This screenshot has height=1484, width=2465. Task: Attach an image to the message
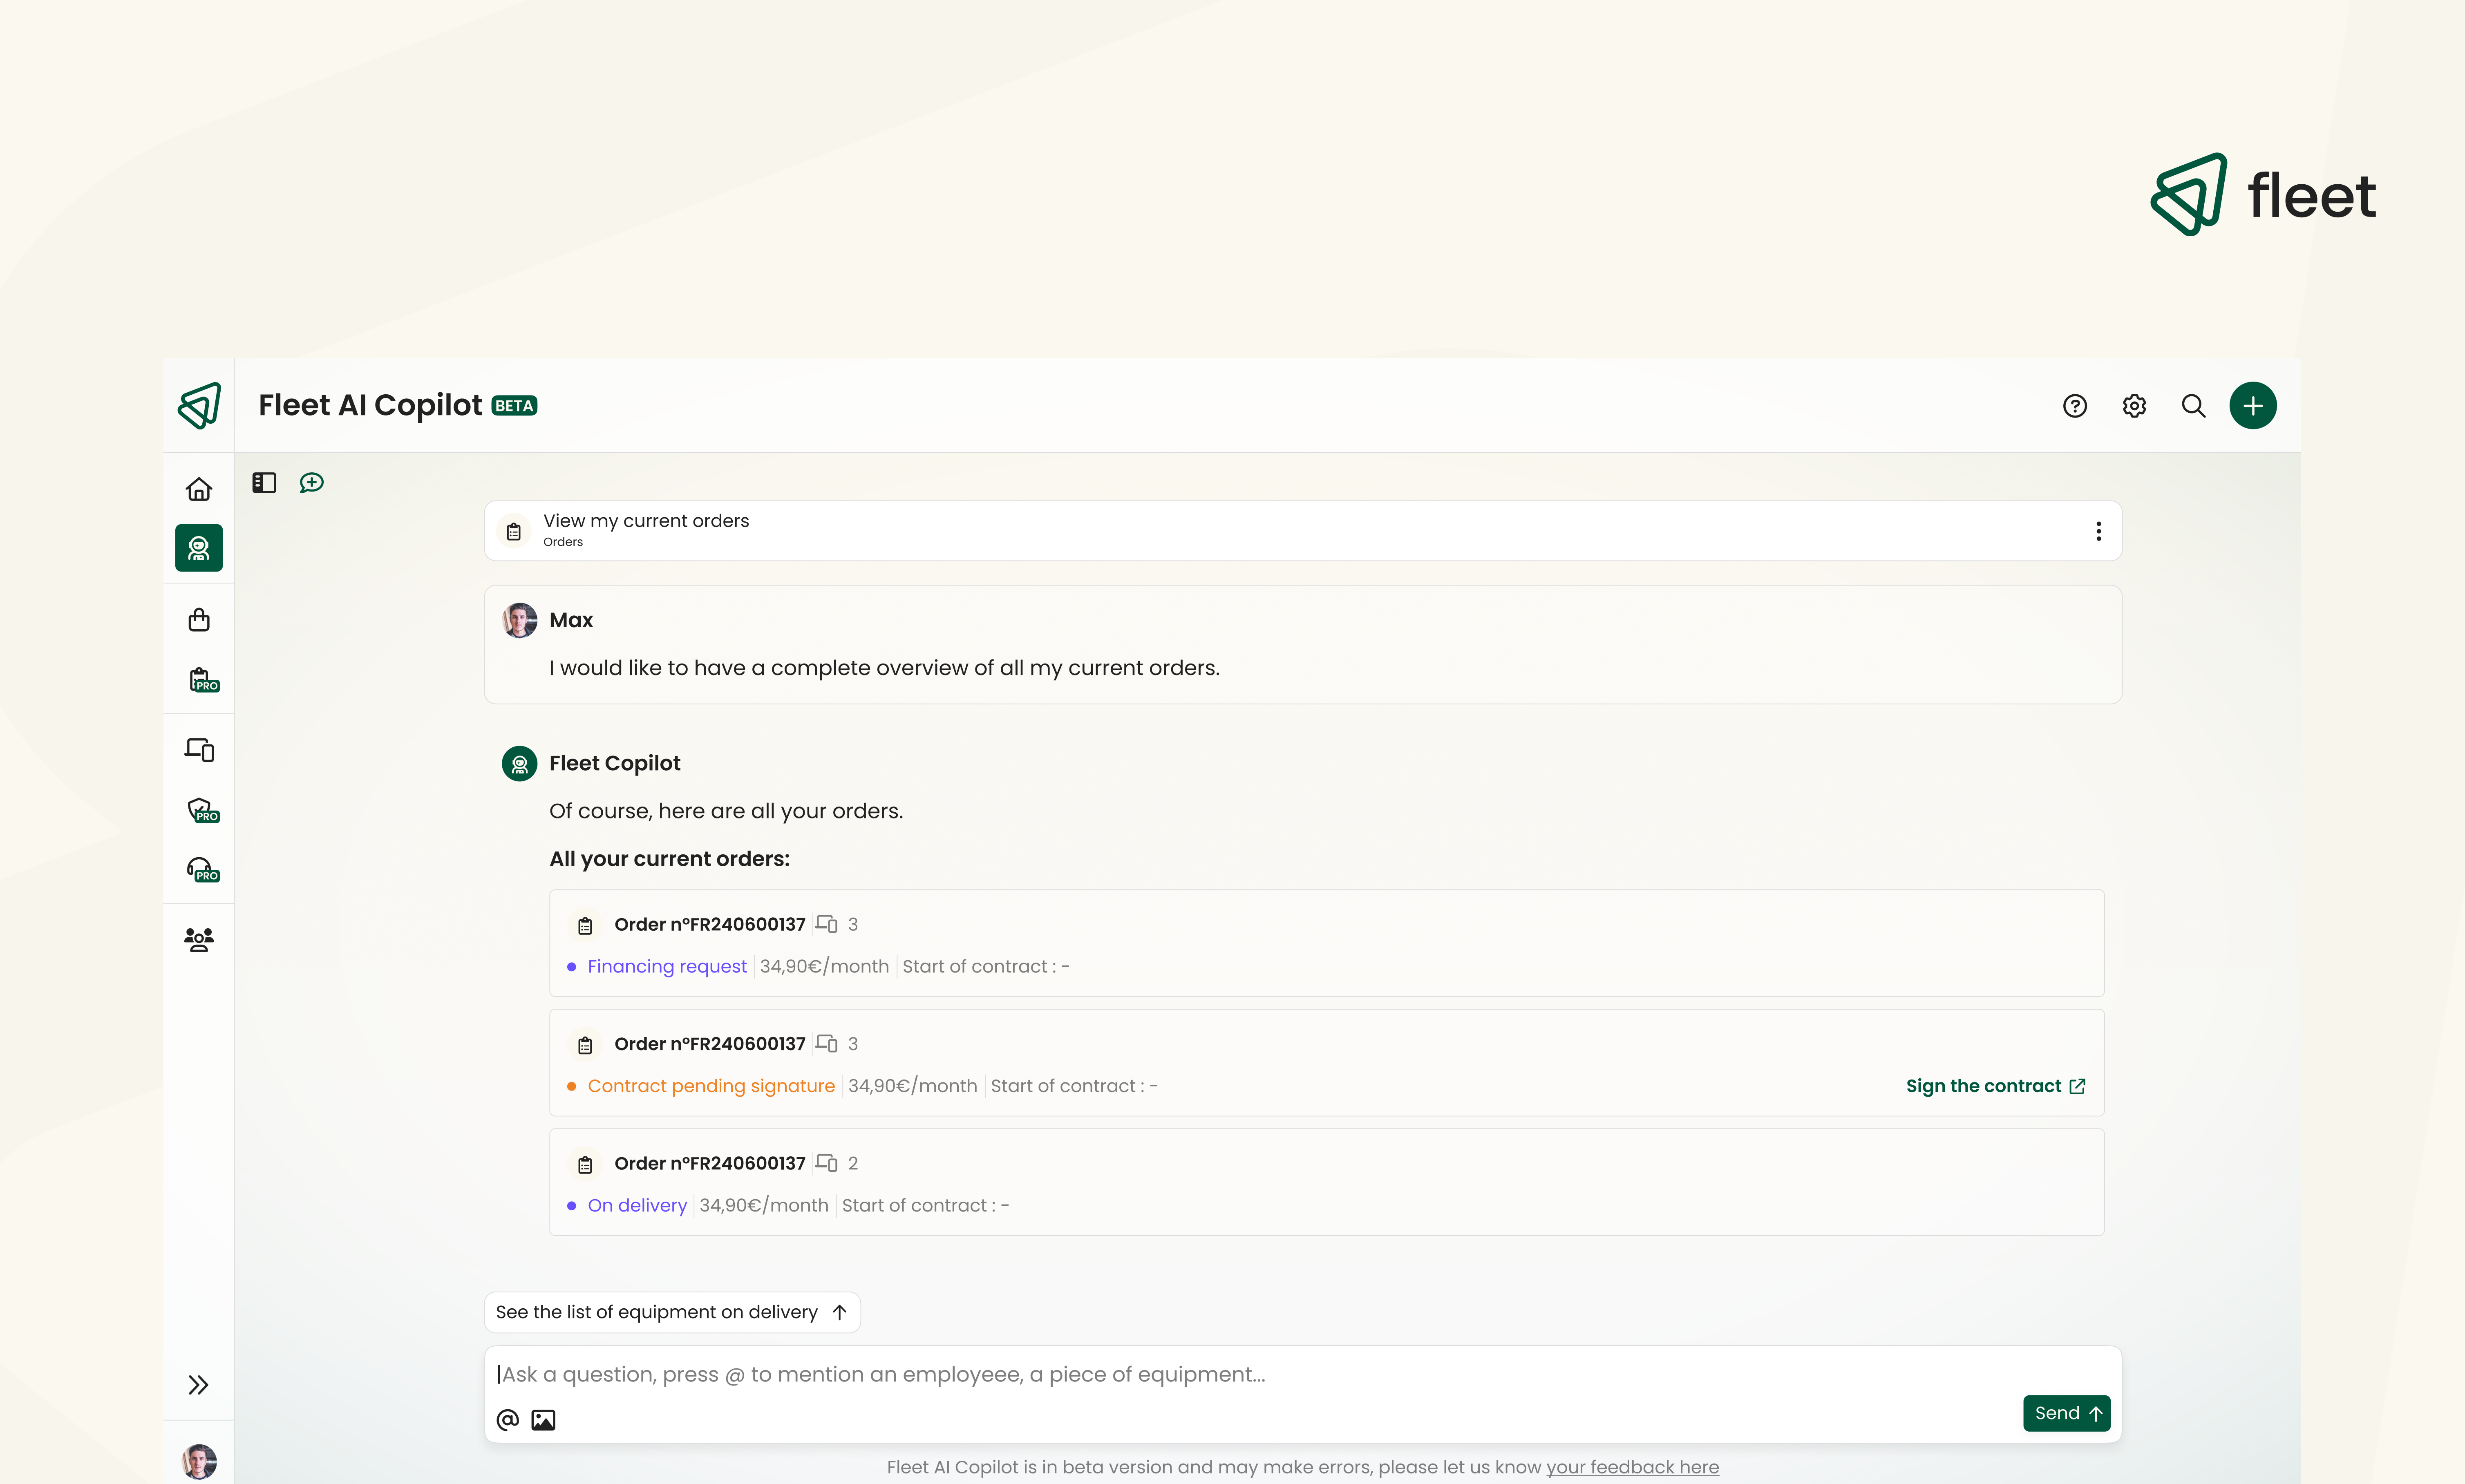pos(543,1420)
